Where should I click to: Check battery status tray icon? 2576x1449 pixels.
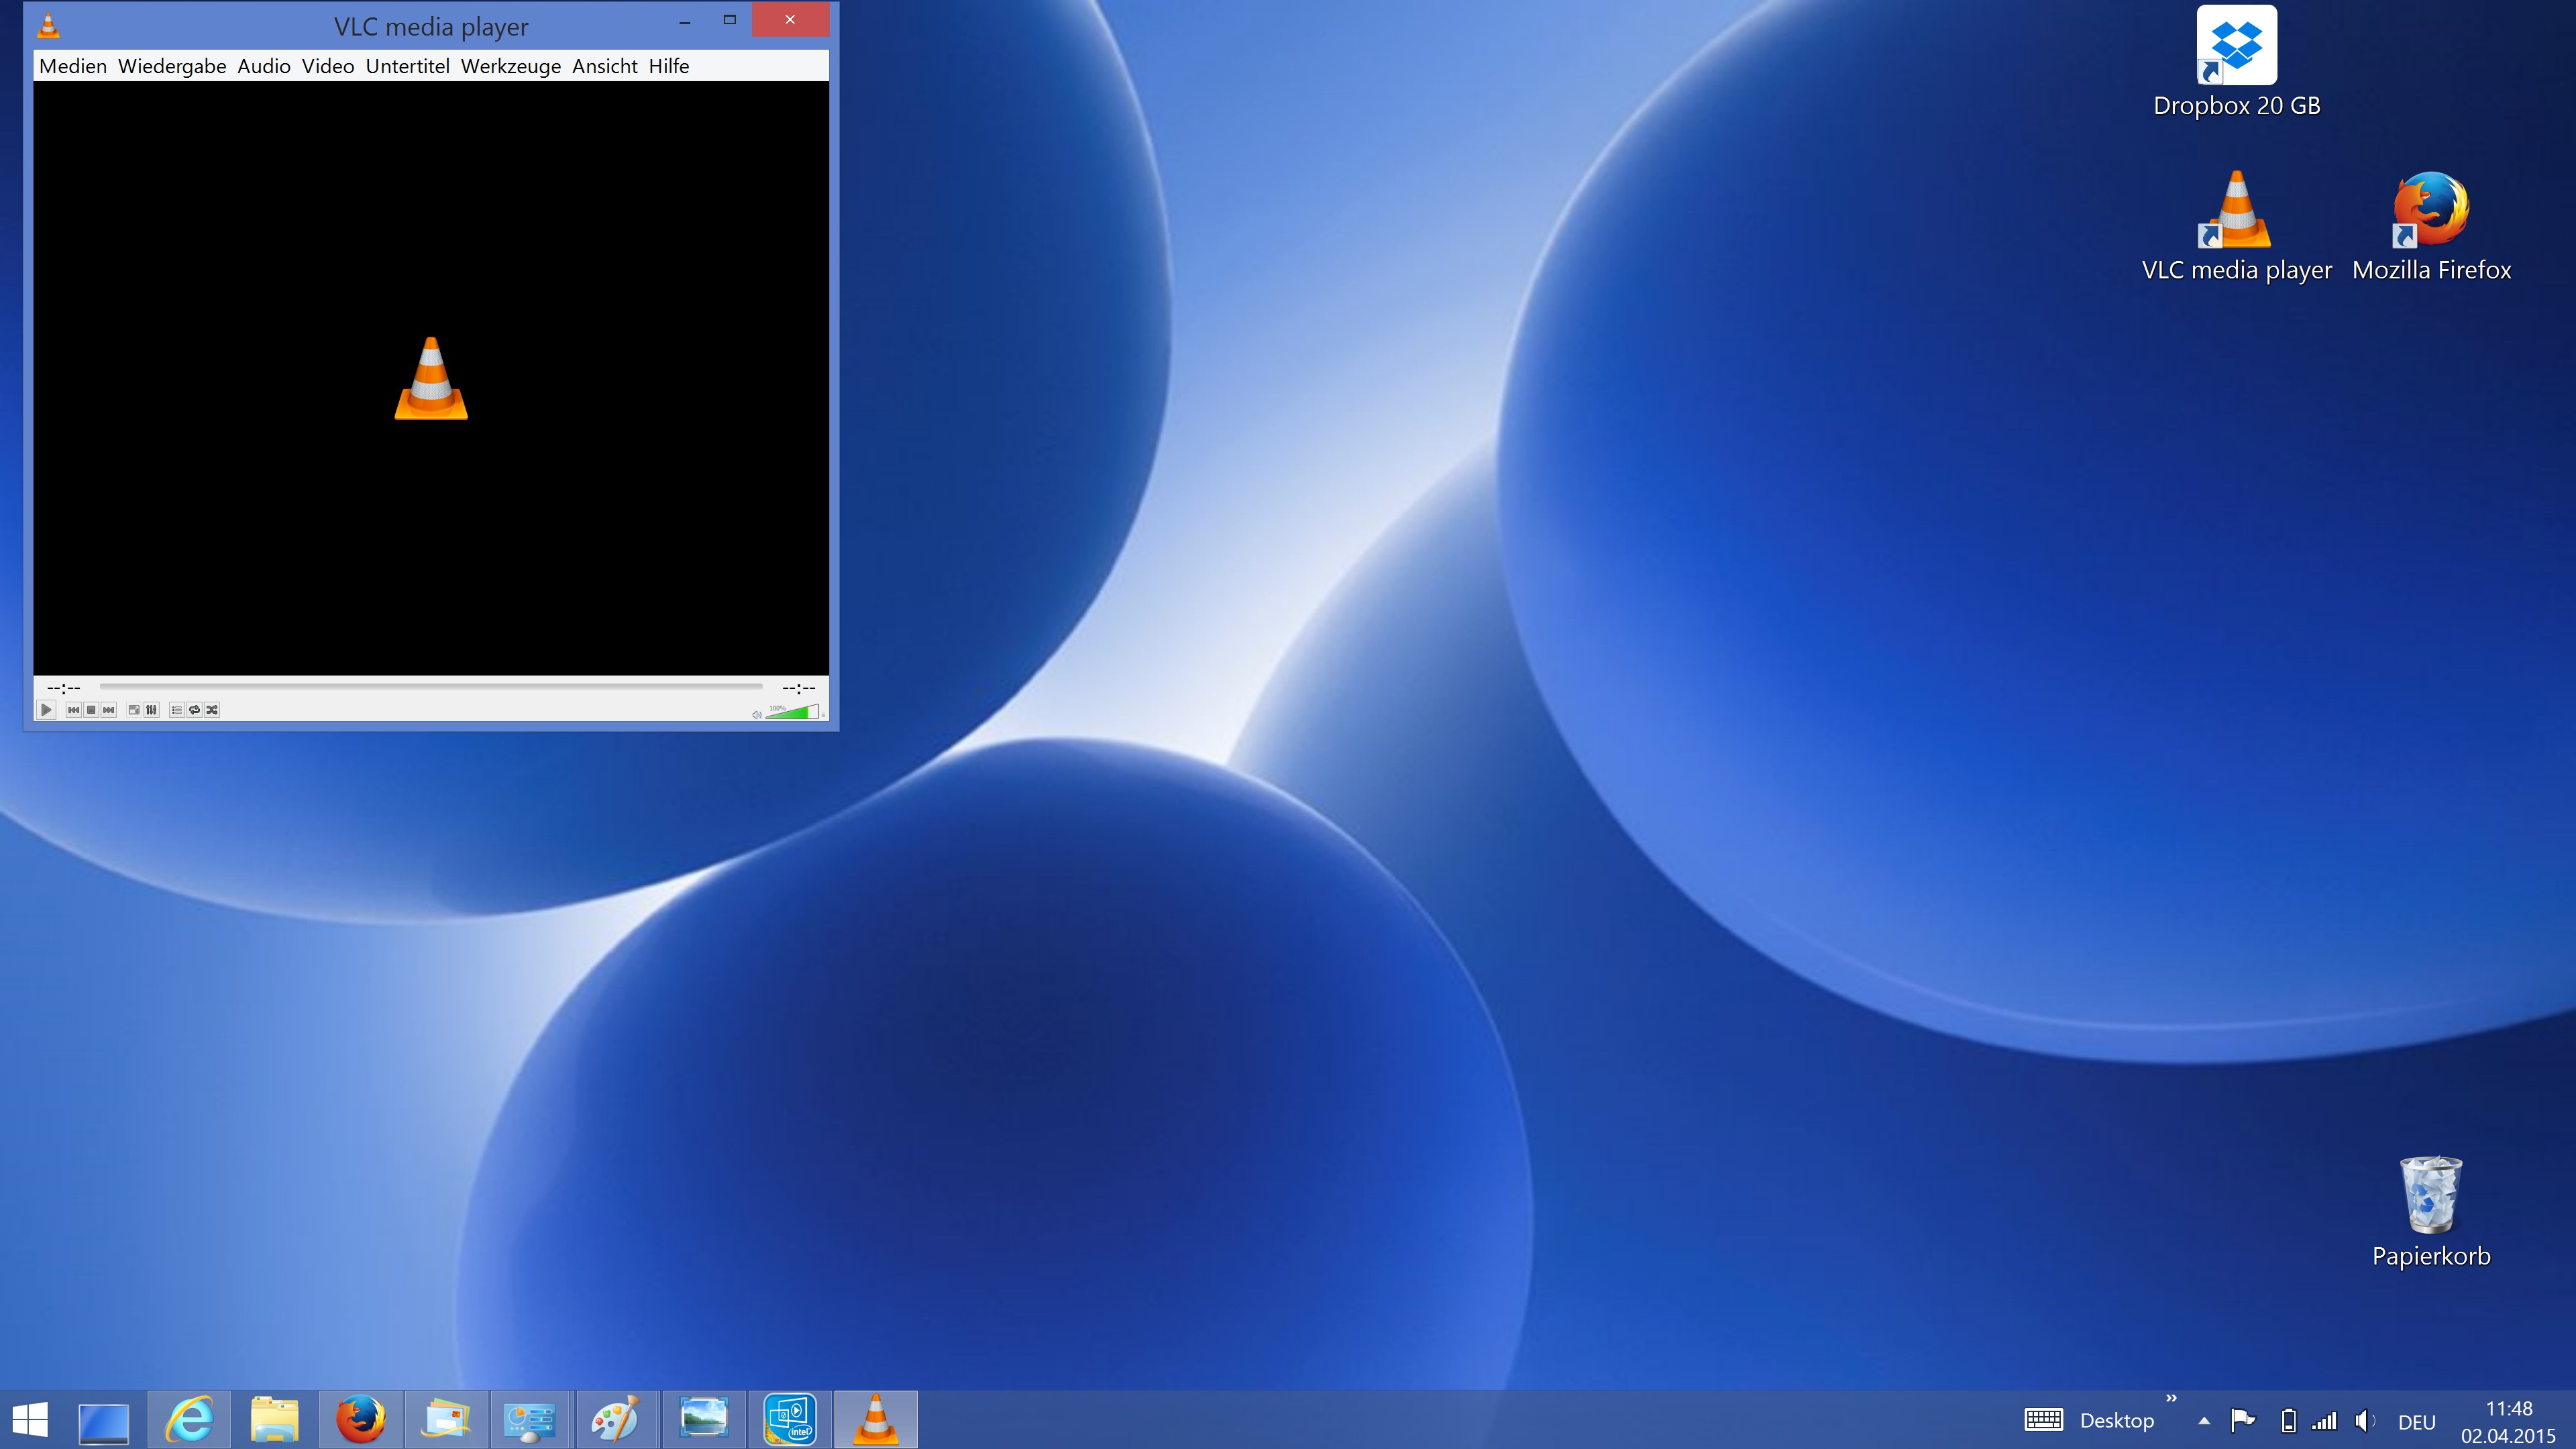coord(2288,1421)
